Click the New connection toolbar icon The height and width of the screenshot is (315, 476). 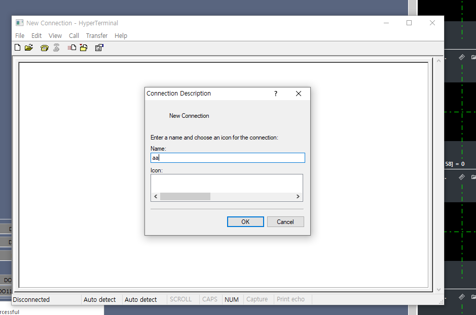[18, 48]
